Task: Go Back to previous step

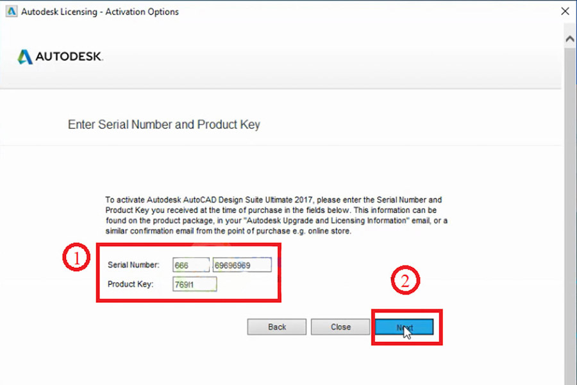Action: (x=277, y=327)
